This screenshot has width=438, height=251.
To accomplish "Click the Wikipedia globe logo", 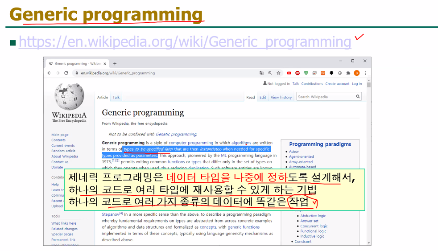I will coord(69,97).
